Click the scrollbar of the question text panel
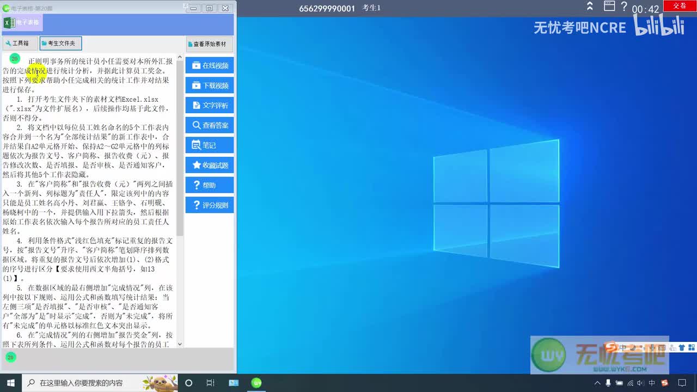This screenshot has width=697, height=392. point(180,147)
